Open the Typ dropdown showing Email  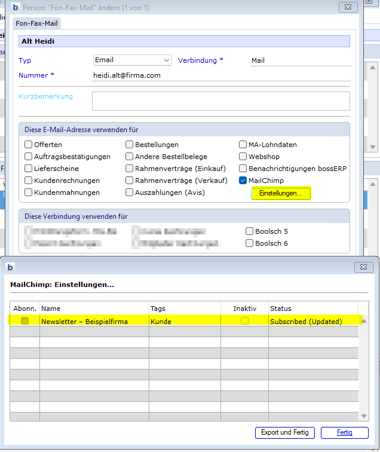[133, 60]
